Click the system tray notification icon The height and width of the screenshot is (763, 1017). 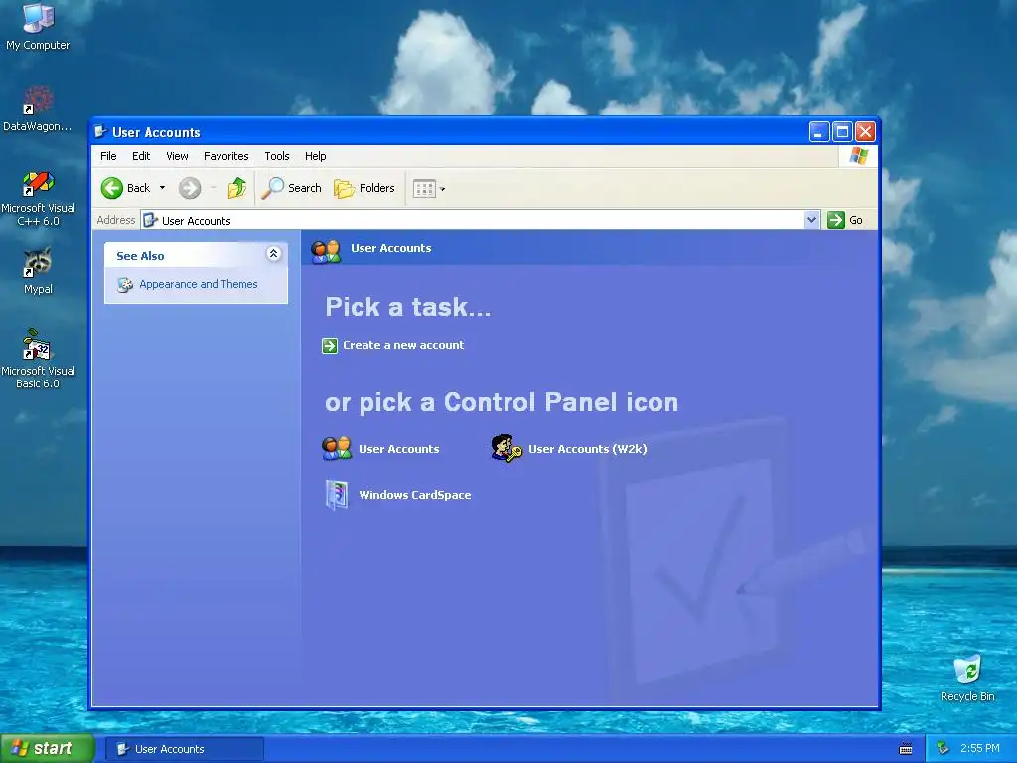[x=944, y=749]
